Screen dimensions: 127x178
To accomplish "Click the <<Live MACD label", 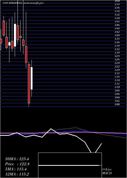I will click(x=107, y=171).
